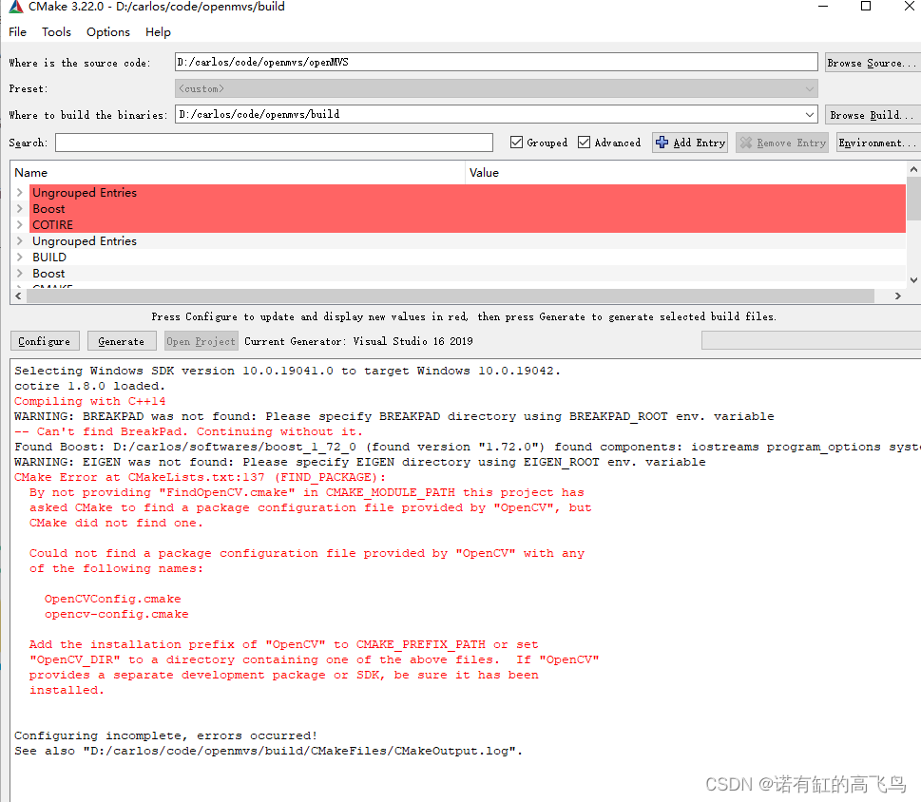Click the configure progress bar
The width and height of the screenshot is (921, 802).
tap(811, 340)
